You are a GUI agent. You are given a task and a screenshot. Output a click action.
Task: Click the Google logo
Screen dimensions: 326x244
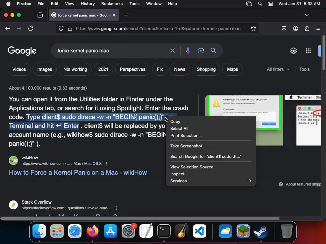click(22, 51)
